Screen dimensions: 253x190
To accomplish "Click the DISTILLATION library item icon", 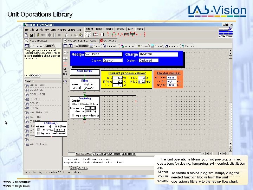I will 27,94.
